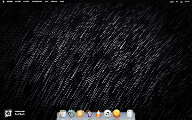The width and height of the screenshot is (192, 120).
Task: Open the Trash in the dock
Action: tap(130, 114)
